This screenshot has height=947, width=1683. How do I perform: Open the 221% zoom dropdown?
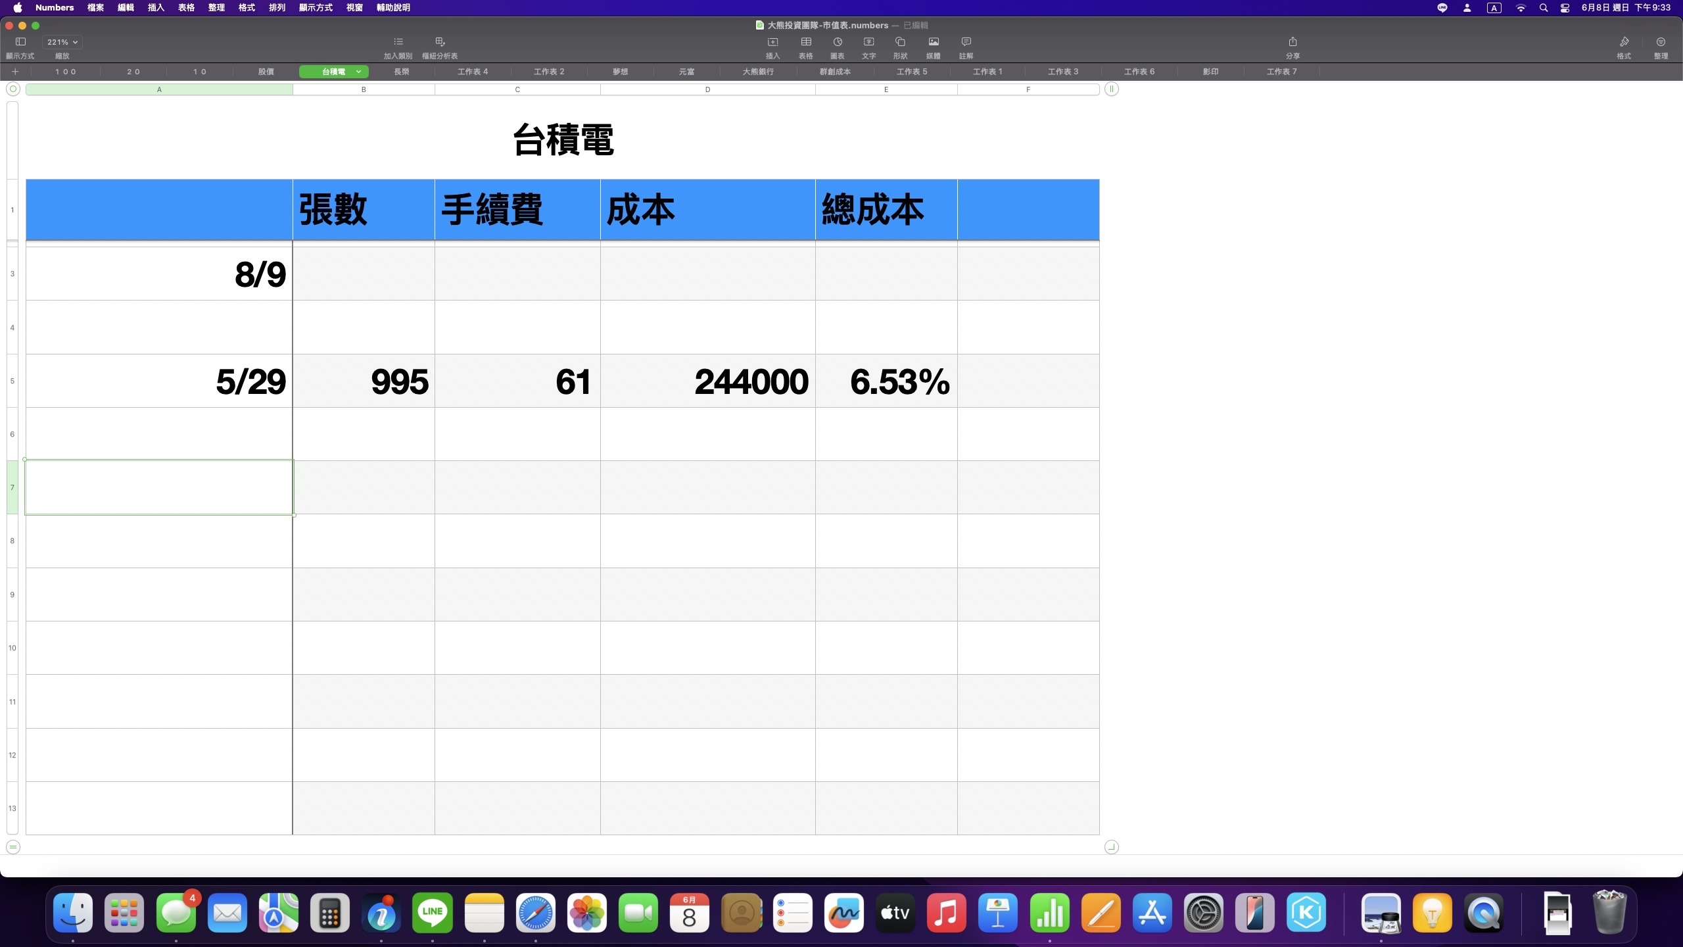click(x=62, y=41)
